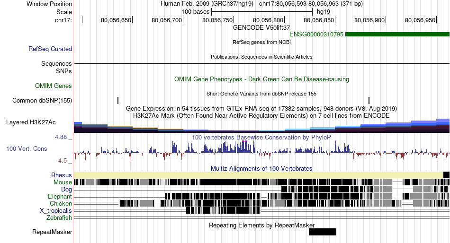Click the 100 bases scale bar
Image resolution: width=450 pixels, height=243 pixels.
click(262, 12)
